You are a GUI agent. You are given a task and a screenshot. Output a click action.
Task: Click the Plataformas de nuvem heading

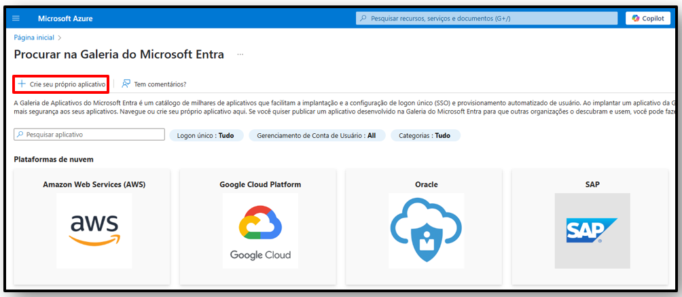pyautogui.click(x=54, y=160)
